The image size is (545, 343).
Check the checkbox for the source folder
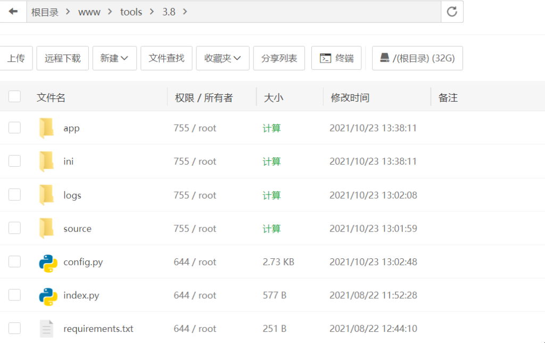(x=14, y=228)
